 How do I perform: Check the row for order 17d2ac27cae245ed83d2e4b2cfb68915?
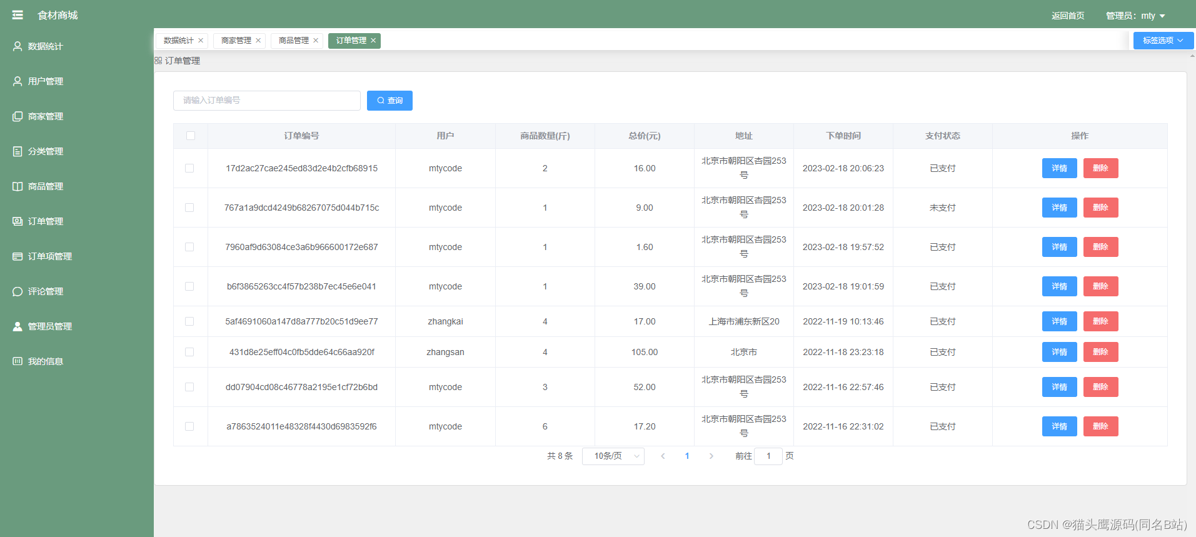pyautogui.click(x=189, y=168)
